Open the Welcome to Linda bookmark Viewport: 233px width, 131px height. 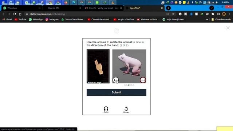(x=148, y=19)
